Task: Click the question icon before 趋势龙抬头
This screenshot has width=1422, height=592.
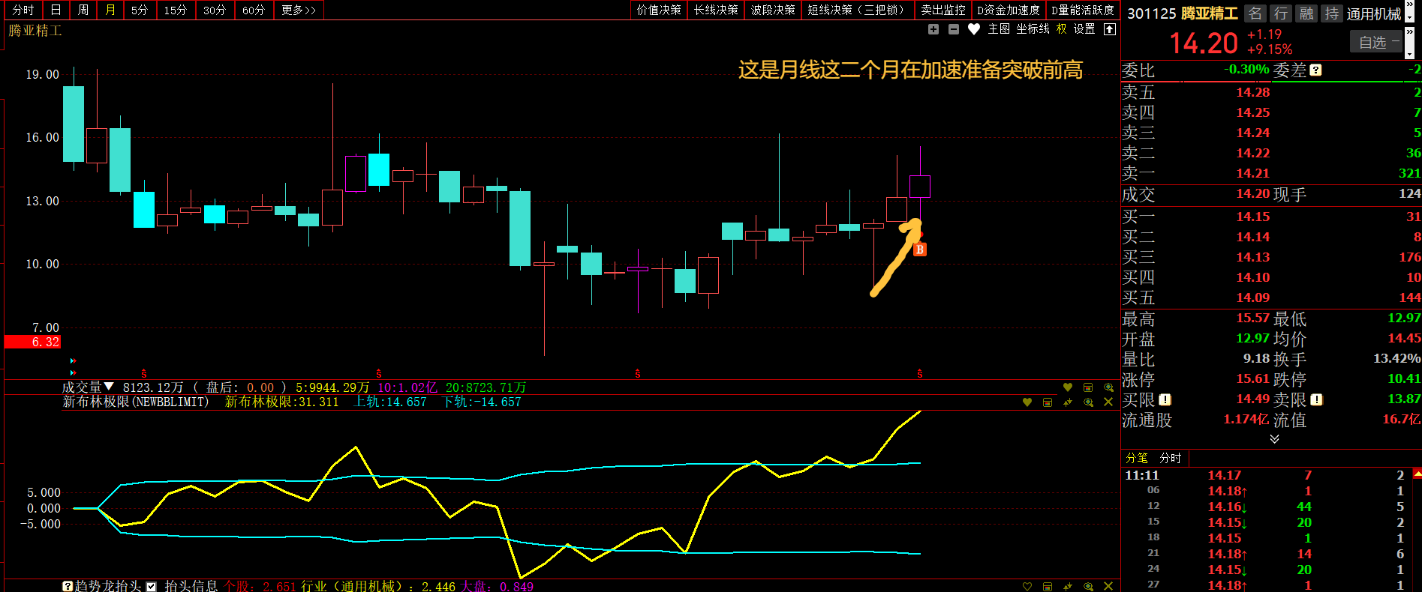Action: [x=68, y=586]
